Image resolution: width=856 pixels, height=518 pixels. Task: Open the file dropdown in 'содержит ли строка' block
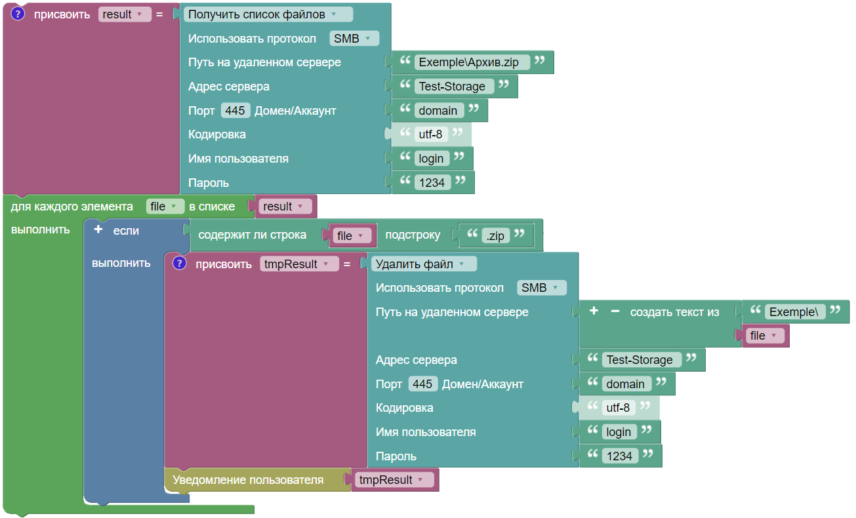[353, 236]
